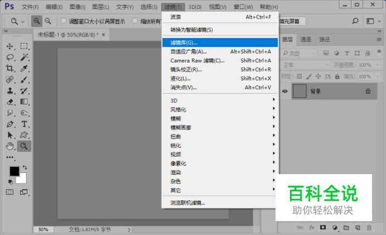This screenshot has height=235, width=386.
Task: Add a layer mask
Action: click(323, 227)
